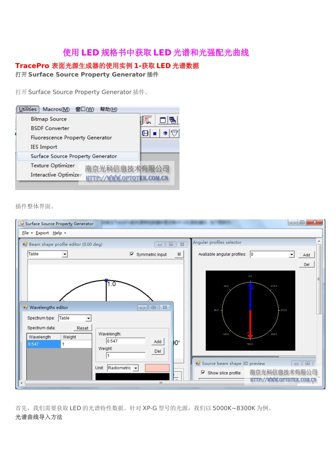The width and height of the screenshot is (335, 474).
Task: Click the single window layout toolbar icon
Action: (163, 120)
